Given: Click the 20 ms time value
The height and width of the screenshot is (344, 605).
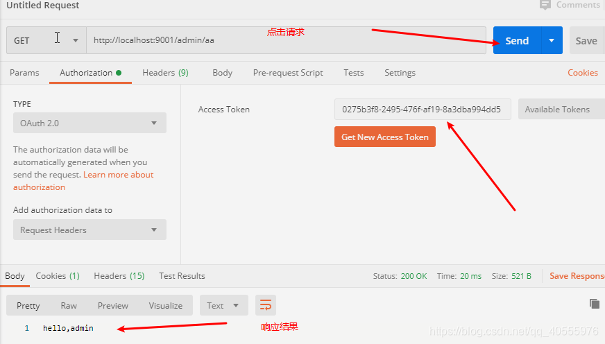Looking at the screenshot, I should coord(470,276).
